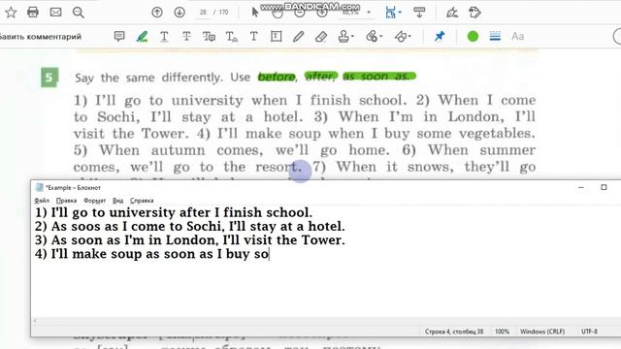Choose the selection arrow tool
The height and width of the screenshot is (349, 621).
click(255, 13)
